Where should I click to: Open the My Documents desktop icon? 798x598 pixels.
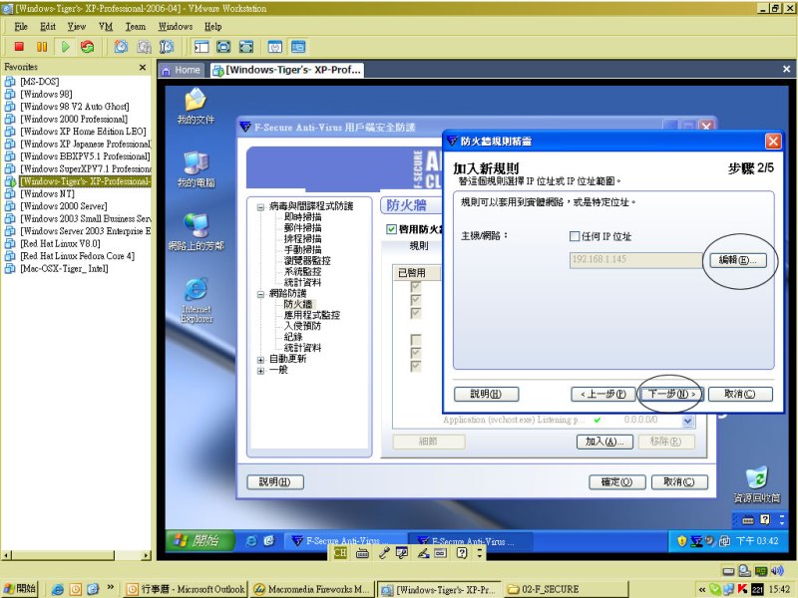tap(196, 106)
